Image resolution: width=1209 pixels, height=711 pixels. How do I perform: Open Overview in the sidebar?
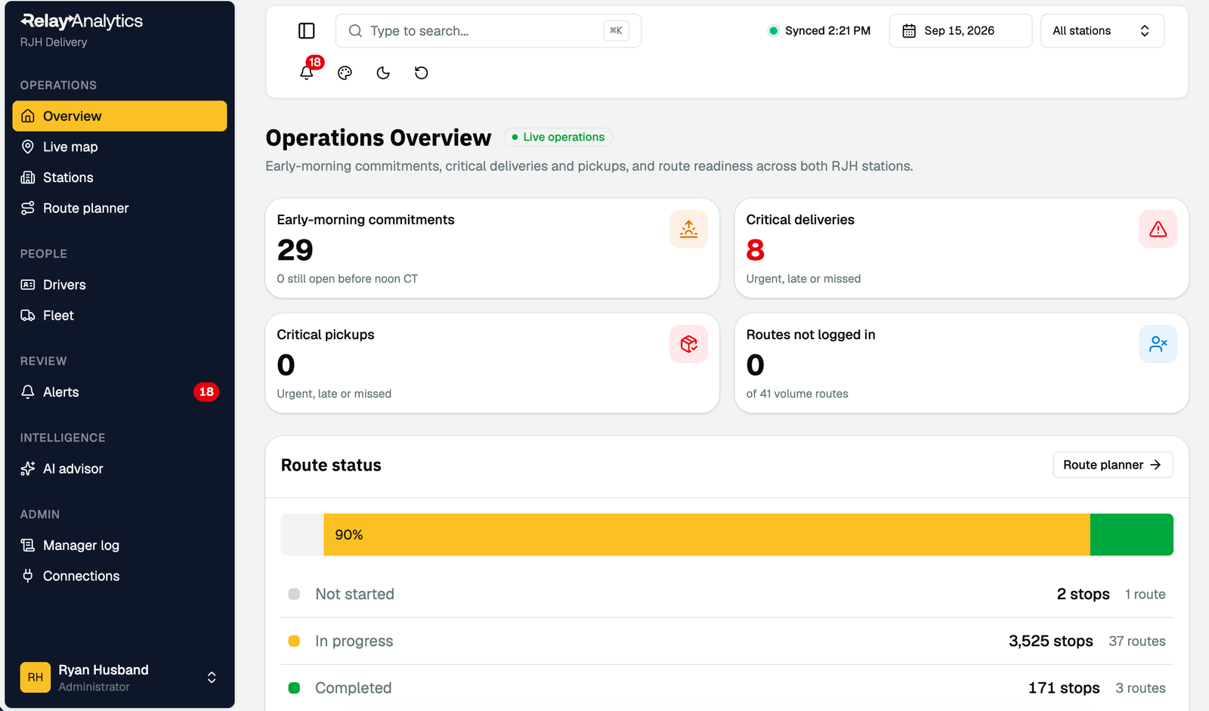[119, 116]
